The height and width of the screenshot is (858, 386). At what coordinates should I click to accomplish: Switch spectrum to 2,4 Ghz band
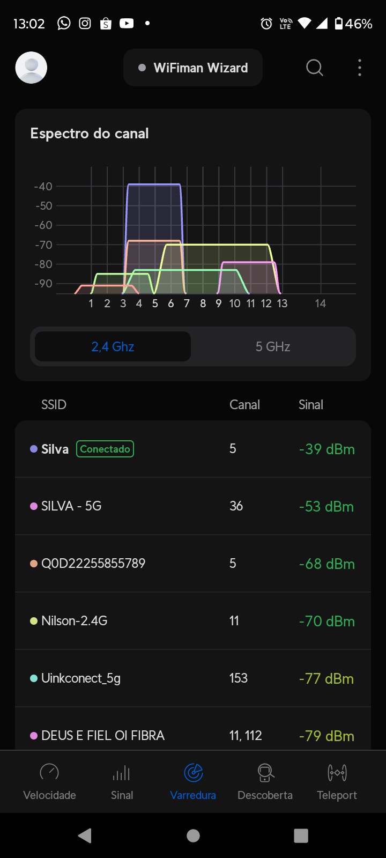(113, 346)
